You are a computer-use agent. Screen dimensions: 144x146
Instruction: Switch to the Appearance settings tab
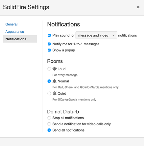point(15,32)
